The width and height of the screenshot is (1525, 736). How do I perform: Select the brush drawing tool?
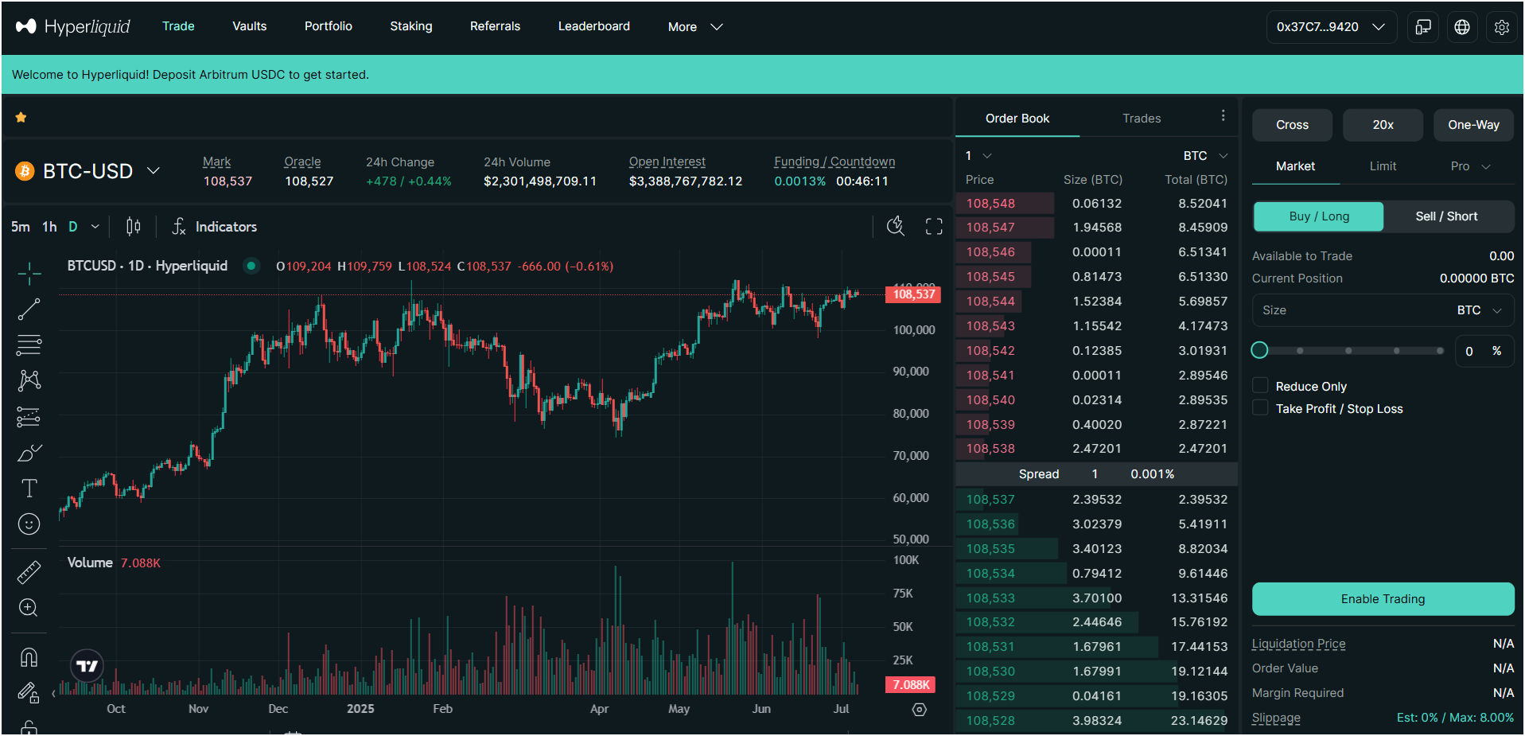click(x=29, y=453)
